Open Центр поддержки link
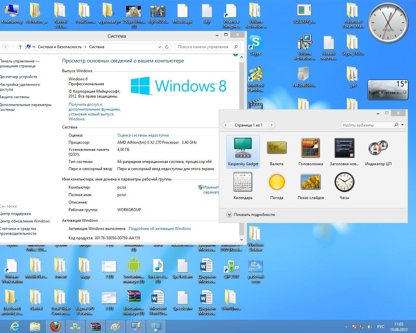The height and width of the screenshot is (333, 416). click(x=15, y=214)
